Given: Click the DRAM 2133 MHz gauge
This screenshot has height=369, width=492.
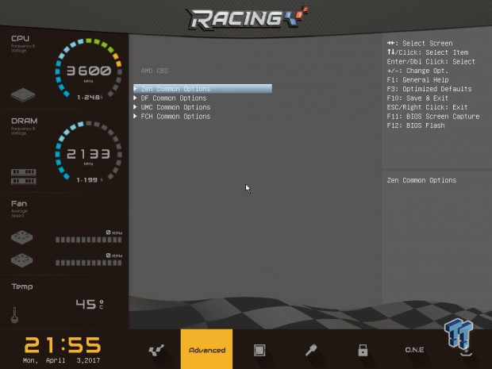Looking at the screenshot, I should 89,152.
